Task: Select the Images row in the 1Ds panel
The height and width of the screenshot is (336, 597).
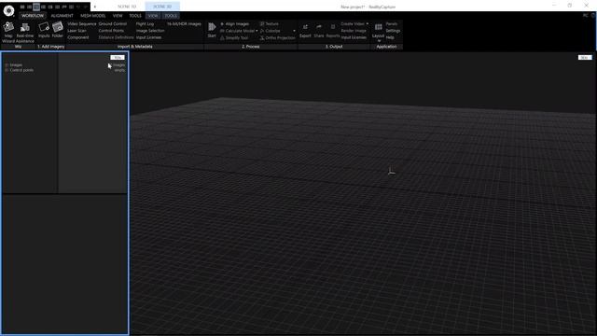Action: [16, 65]
